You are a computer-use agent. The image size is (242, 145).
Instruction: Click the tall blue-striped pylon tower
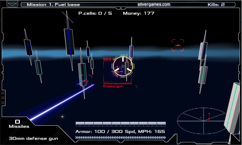(69, 41)
